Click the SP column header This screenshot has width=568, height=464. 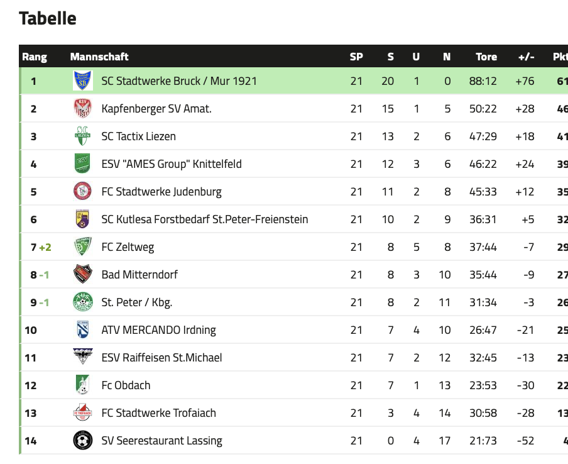[356, 57]
